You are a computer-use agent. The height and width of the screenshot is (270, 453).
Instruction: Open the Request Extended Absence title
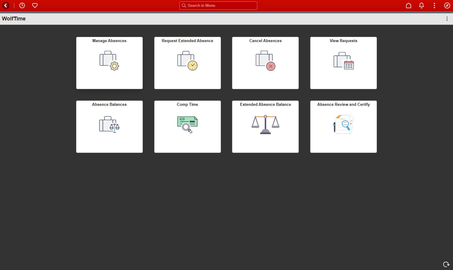click(x=187, y=41)
